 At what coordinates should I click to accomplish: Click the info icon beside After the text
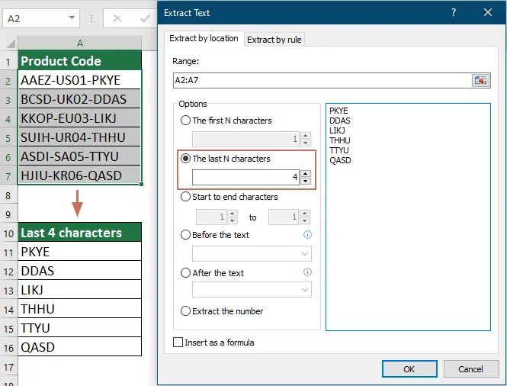(x=307, y=272)
